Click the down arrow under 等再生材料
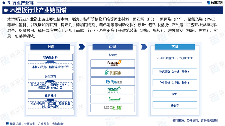225x126 pixels. pyautogui.click(x=50, y=62)
